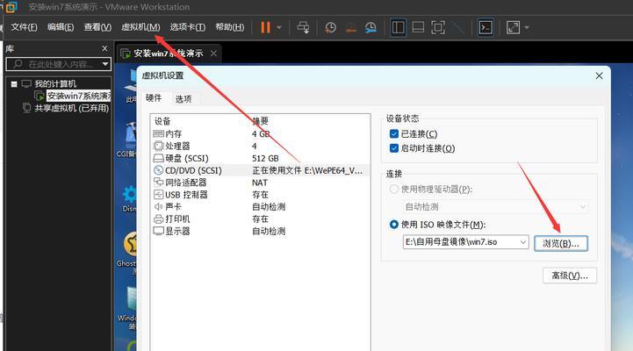Click the take snapshot clock icon
Image resolution: width=633 pixels, height=351 pixels.
[330, 27]
